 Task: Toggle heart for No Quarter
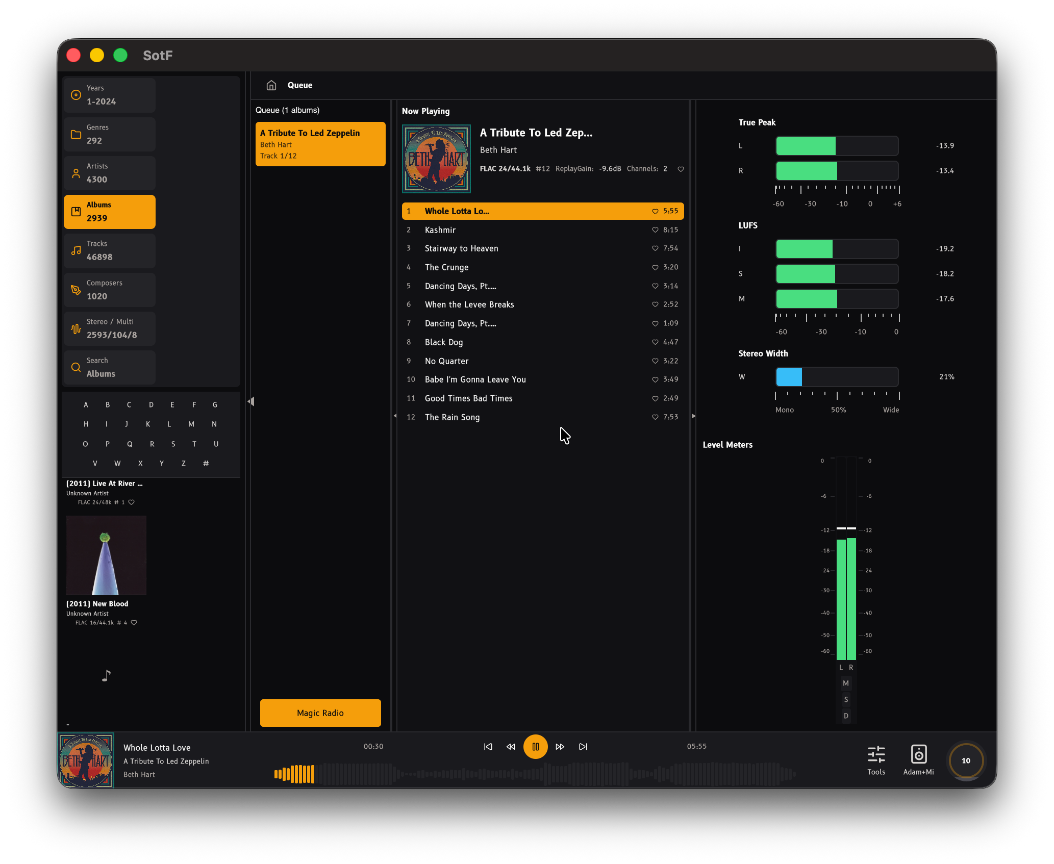pos(655,361)
